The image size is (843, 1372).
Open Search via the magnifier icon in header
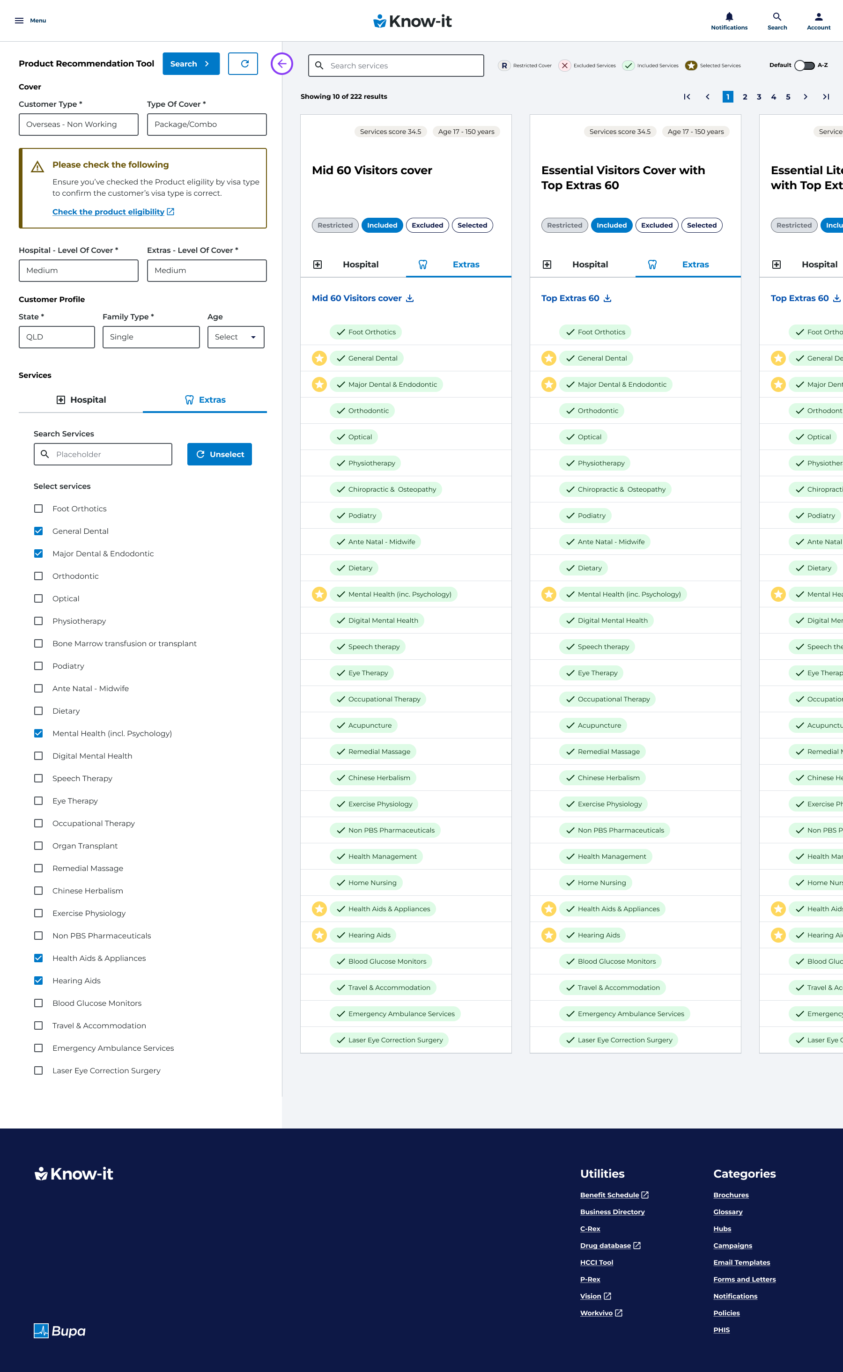[776, 17]
